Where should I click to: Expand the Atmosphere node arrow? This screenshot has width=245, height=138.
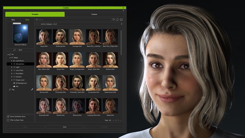(x=12, y=64)
